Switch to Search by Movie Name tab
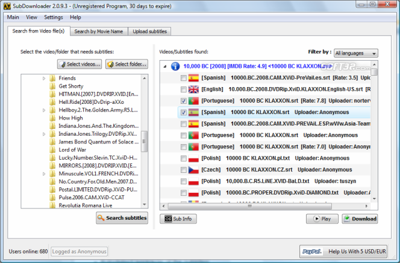Image resolution: width=400 pixels, height=263 pixels. pyautogui.click(x=99, y=31)
